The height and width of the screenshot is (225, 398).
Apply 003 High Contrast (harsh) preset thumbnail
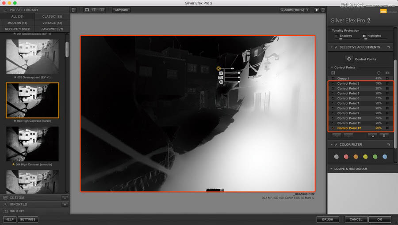[32, 101]
